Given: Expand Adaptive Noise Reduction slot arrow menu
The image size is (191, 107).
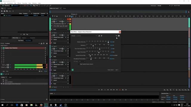Looking at the screenshot, I should pos(45,48).
